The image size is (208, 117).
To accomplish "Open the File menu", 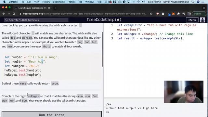I will coord(22,2).
